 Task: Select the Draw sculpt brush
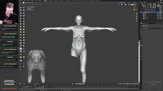(21, 8)
